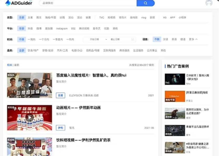Filter type by 音频
The height and width of the screenshot is (156, 219).
152,18
